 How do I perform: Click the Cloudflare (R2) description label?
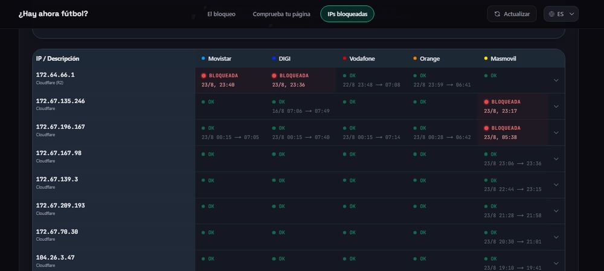click(x=50, y=82)
